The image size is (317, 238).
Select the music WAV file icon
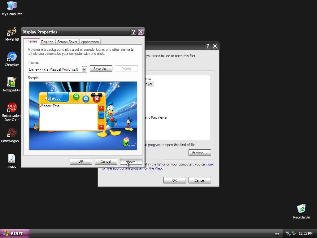[x=12, y=161]
